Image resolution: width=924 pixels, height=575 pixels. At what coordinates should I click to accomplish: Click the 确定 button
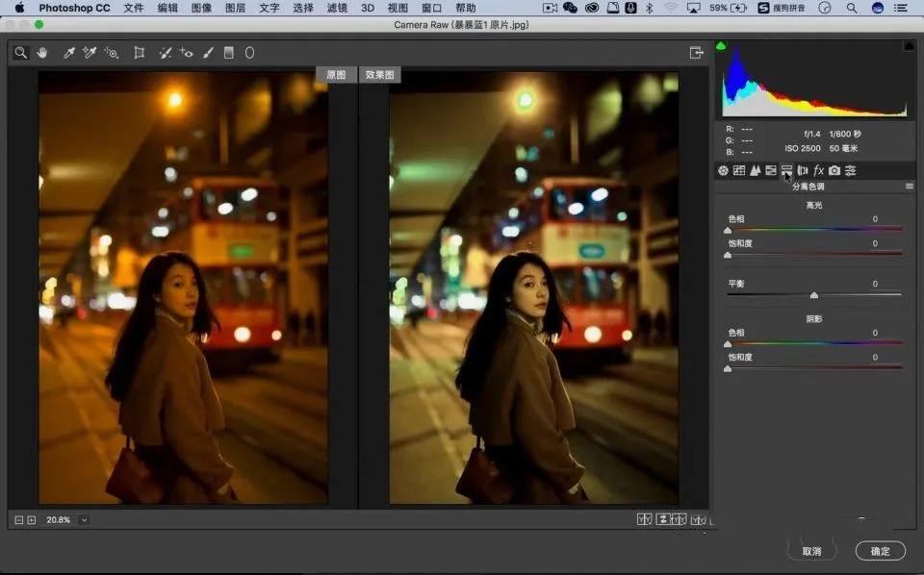(880, 551)
